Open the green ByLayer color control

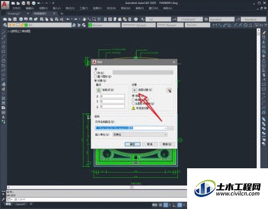click(x=105, y=25)
